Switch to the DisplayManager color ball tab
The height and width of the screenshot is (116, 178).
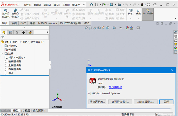pos(30,32)
